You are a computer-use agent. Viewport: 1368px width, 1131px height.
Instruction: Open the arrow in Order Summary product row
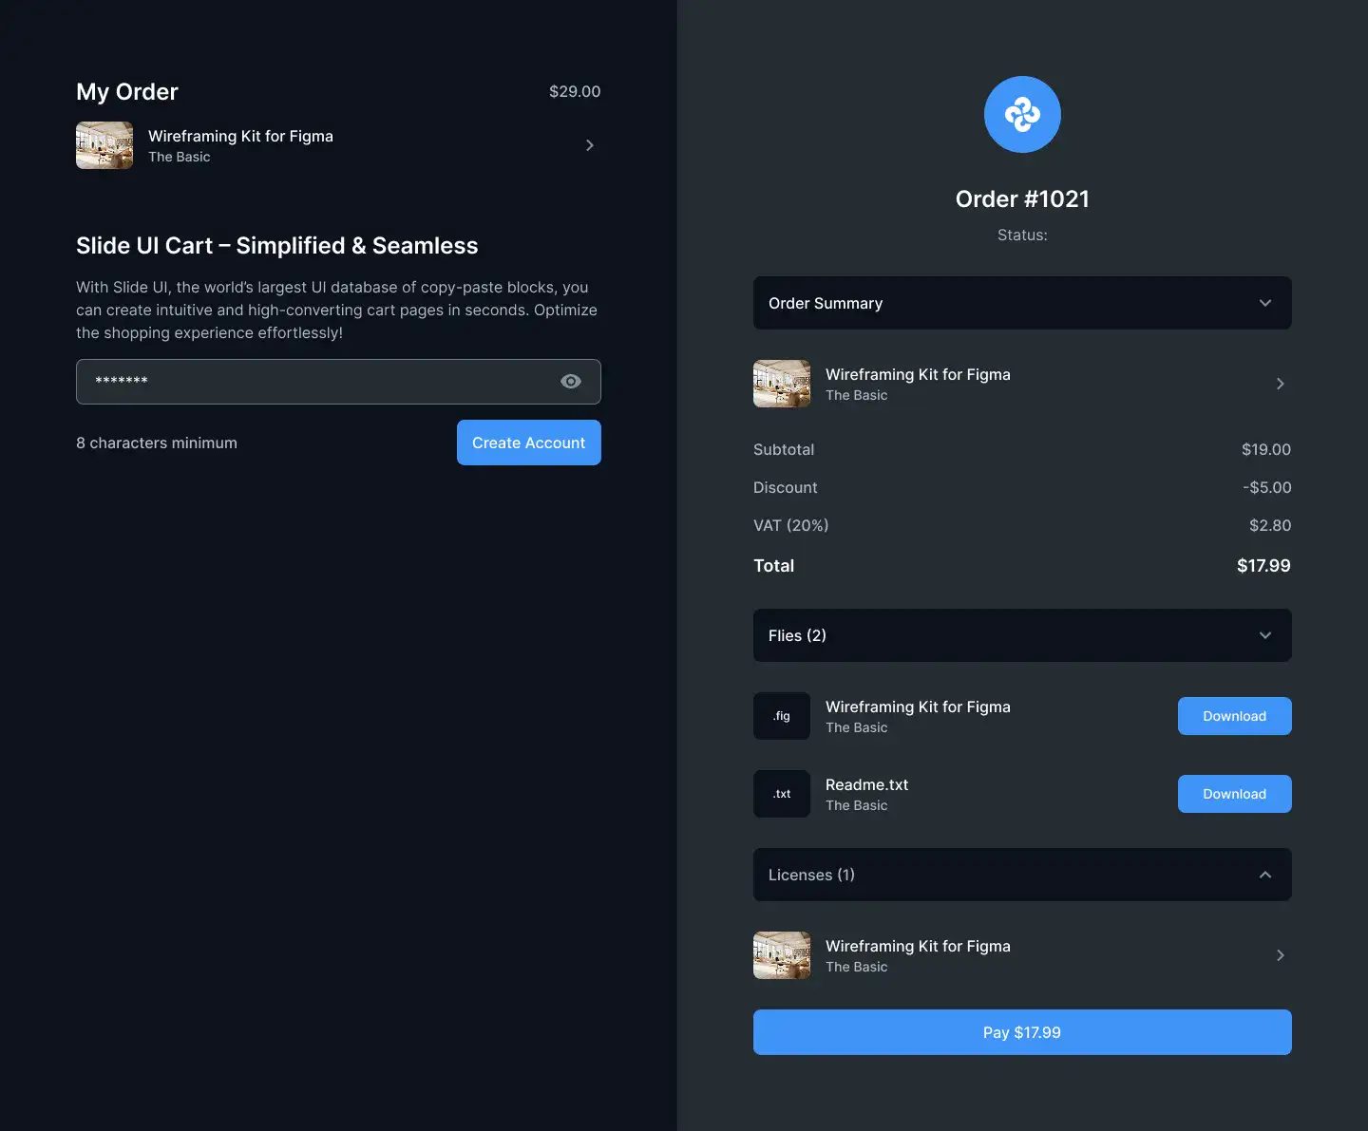point(1281,384)
